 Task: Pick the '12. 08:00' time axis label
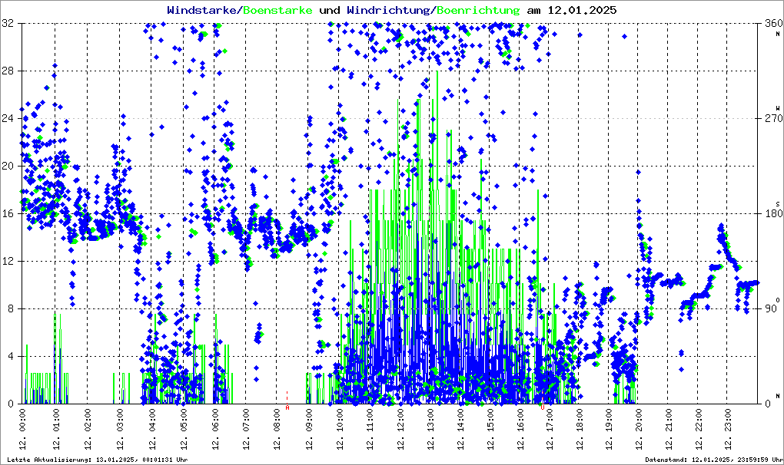[x=277, y=430]
